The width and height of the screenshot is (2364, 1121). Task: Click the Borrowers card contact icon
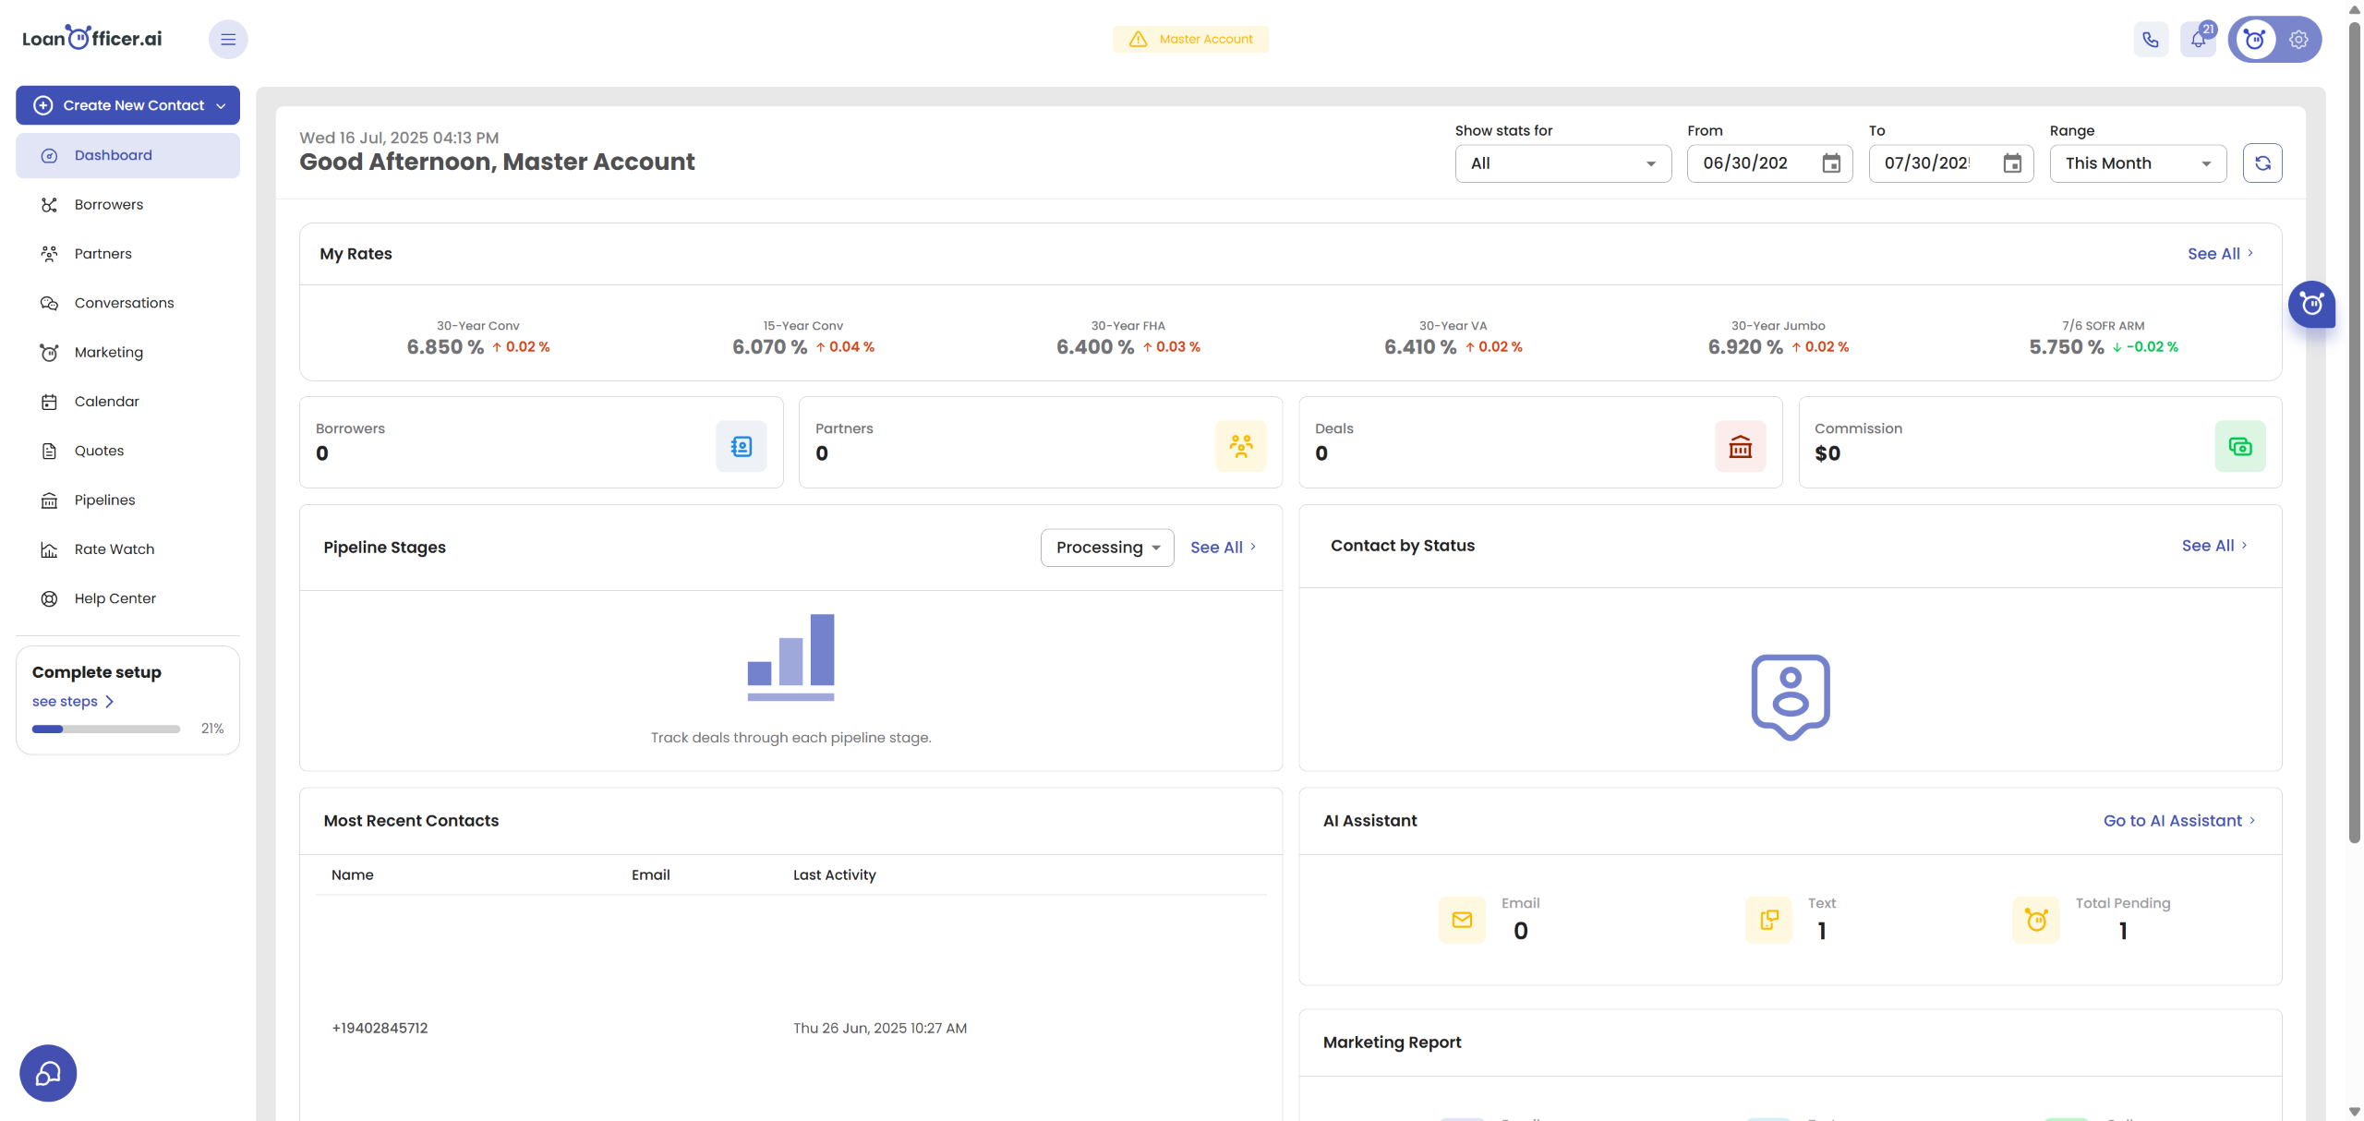(x=741, y=447)
